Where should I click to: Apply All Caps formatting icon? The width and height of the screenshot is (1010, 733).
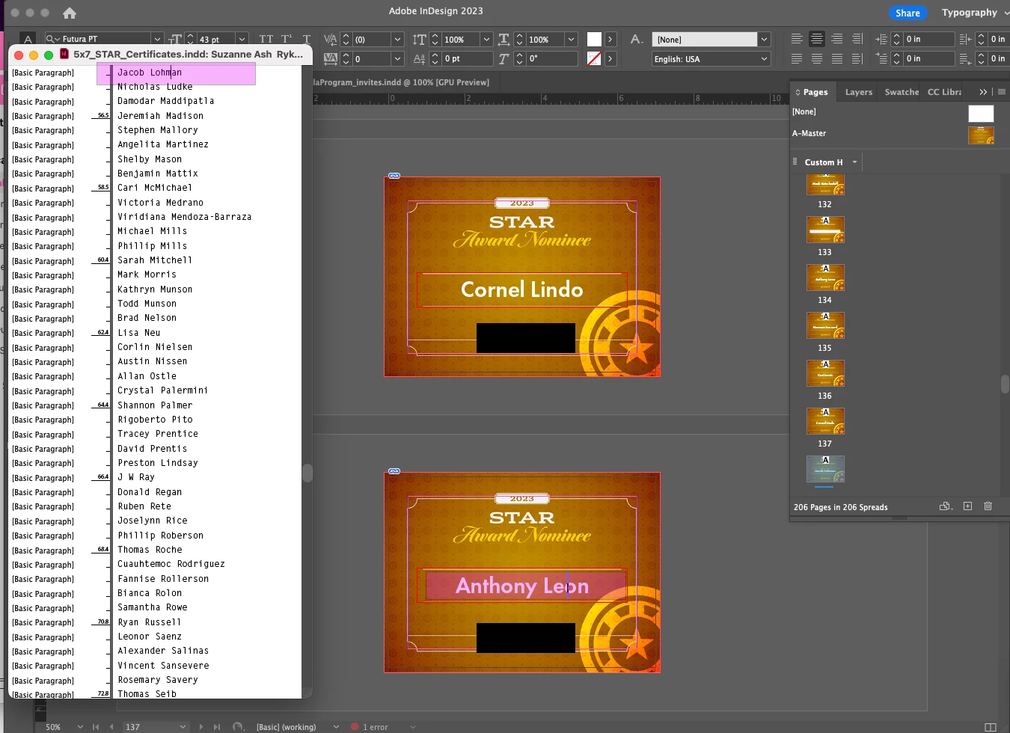pyautogui.click(x=266, y=39)
